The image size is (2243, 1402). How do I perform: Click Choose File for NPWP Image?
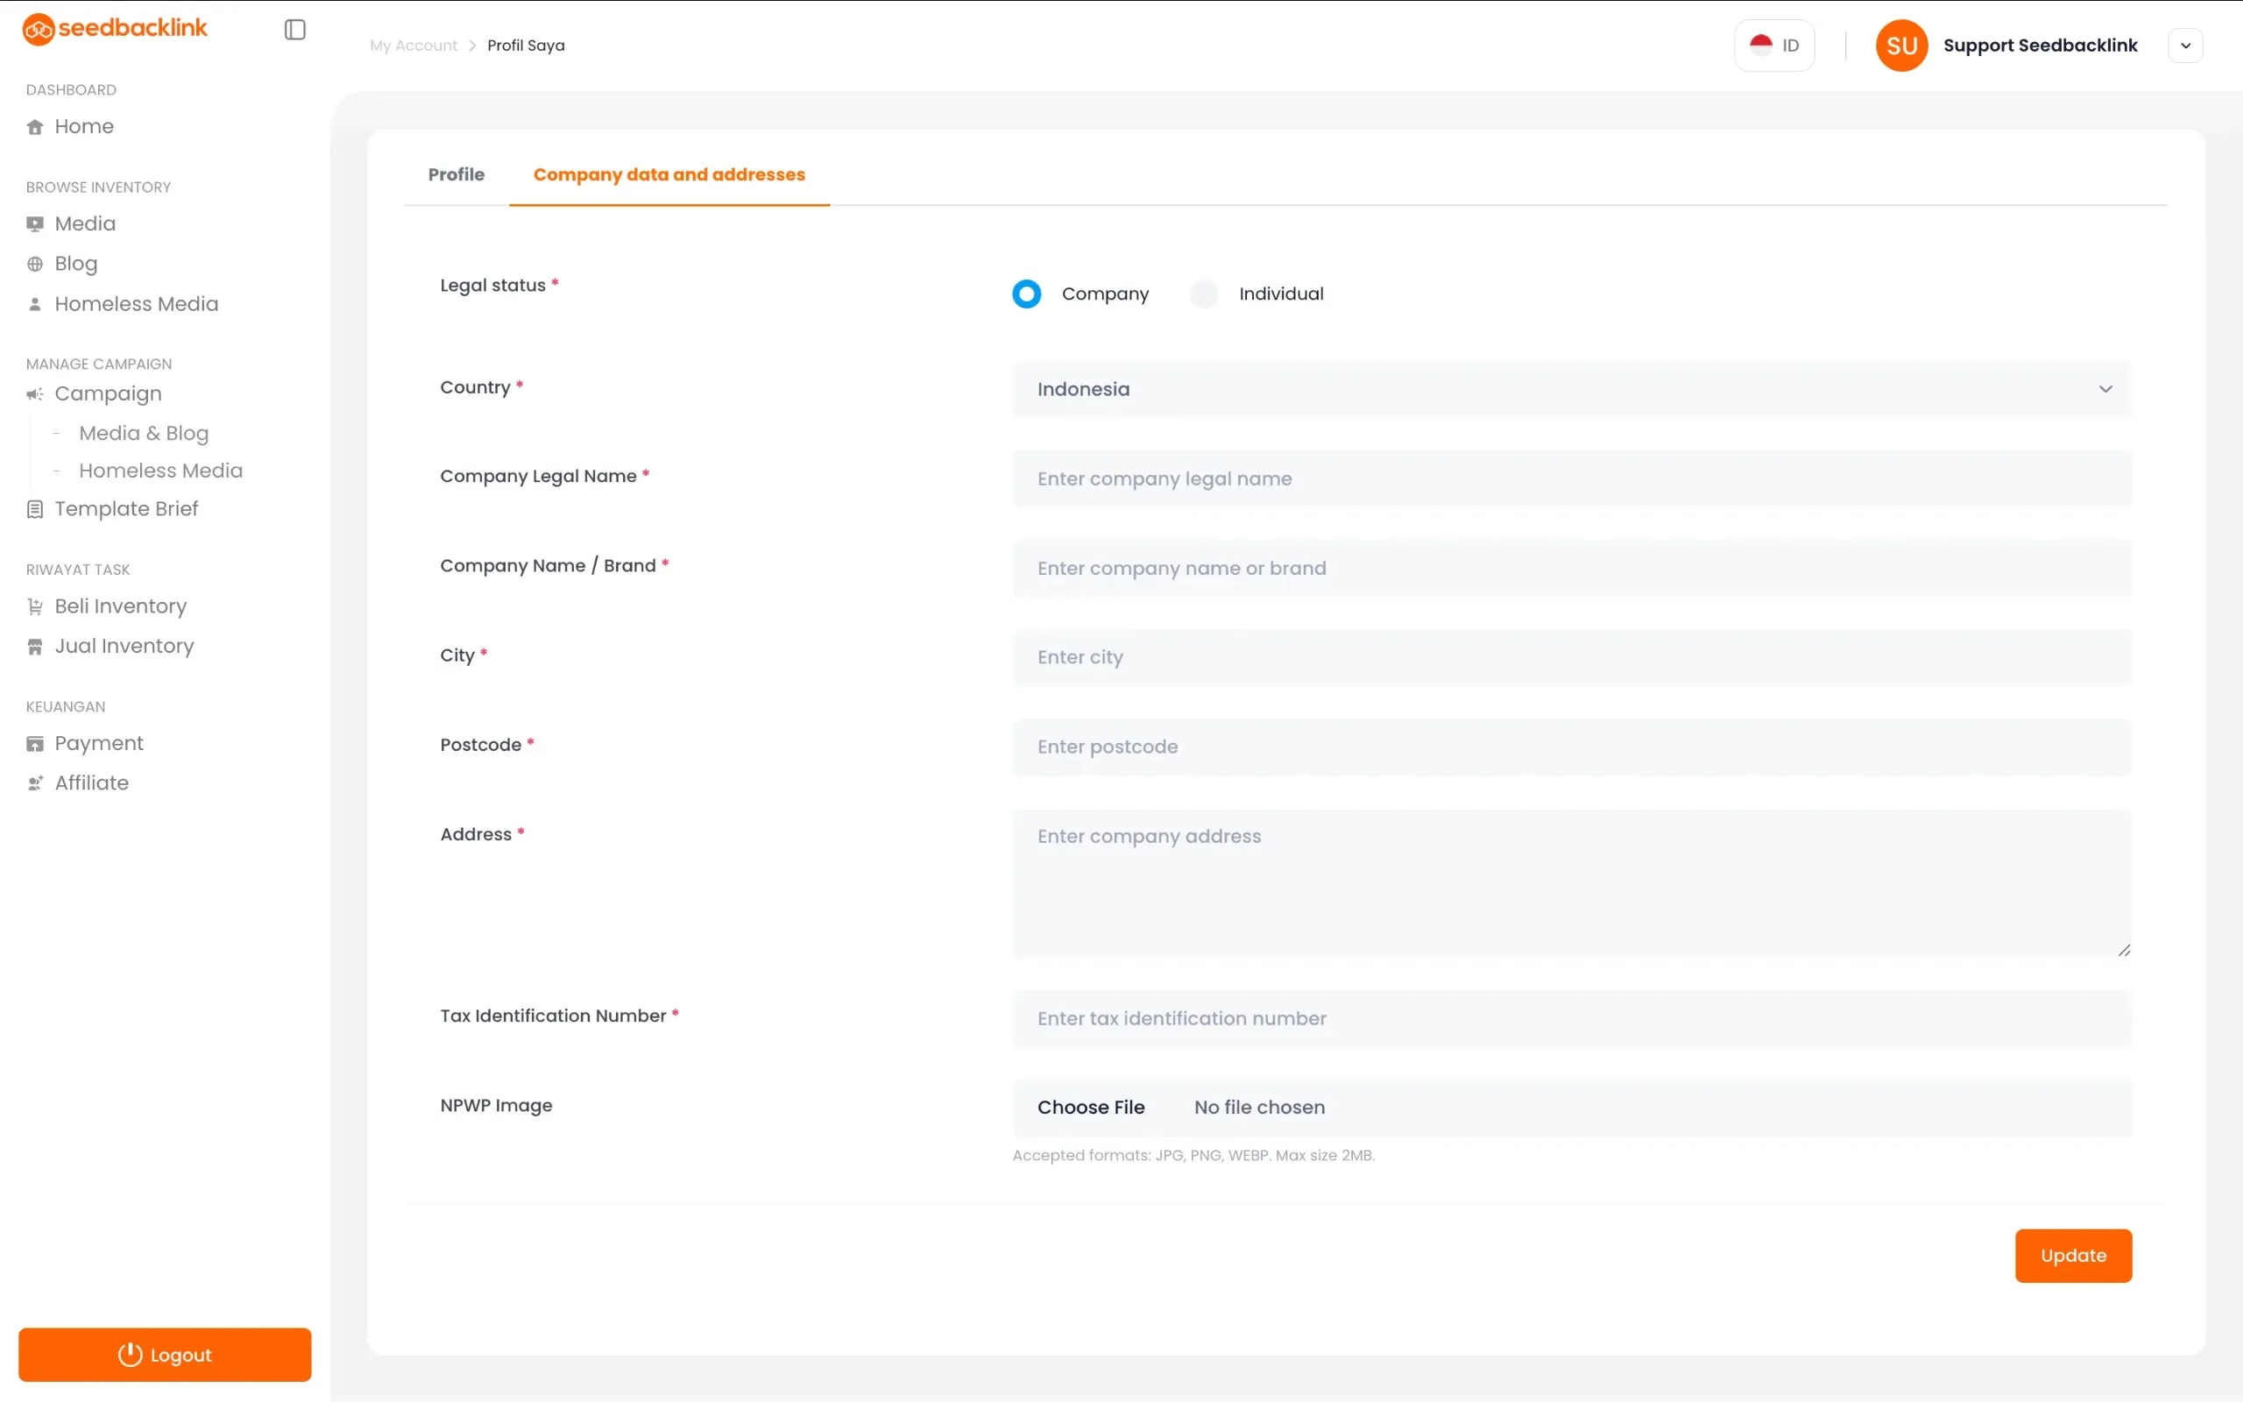coord(1091,1107)
